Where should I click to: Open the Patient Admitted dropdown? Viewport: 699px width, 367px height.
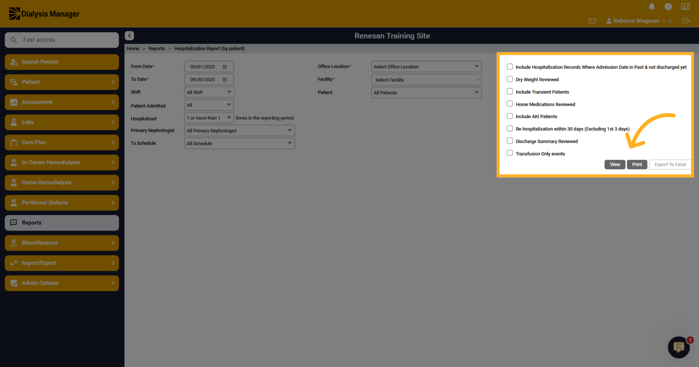coord(209,105)
